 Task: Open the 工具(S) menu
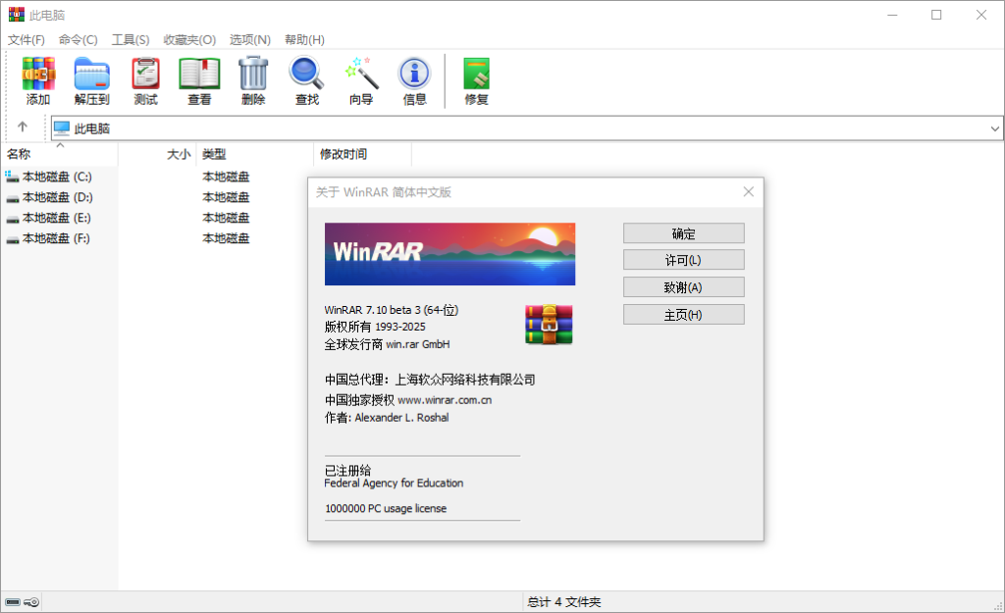tap(131, 39)
